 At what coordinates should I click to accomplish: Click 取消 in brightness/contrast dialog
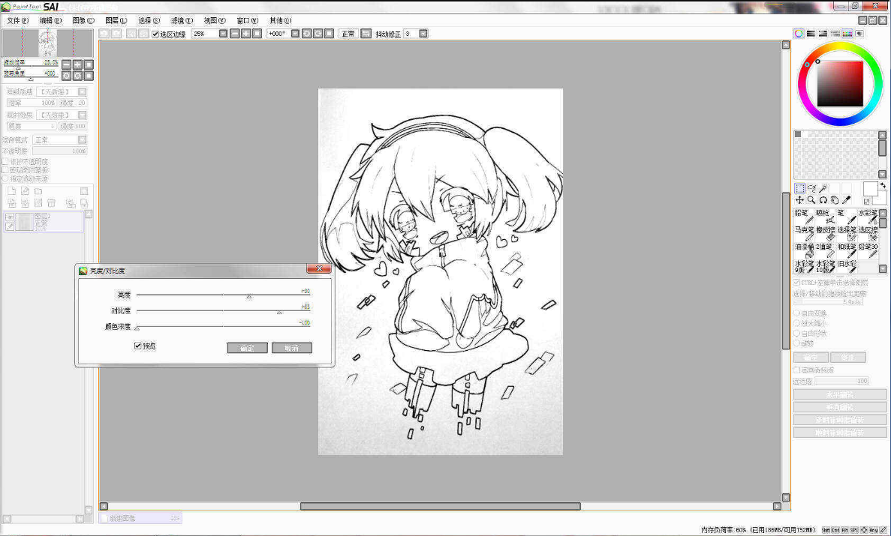(291, 348)
